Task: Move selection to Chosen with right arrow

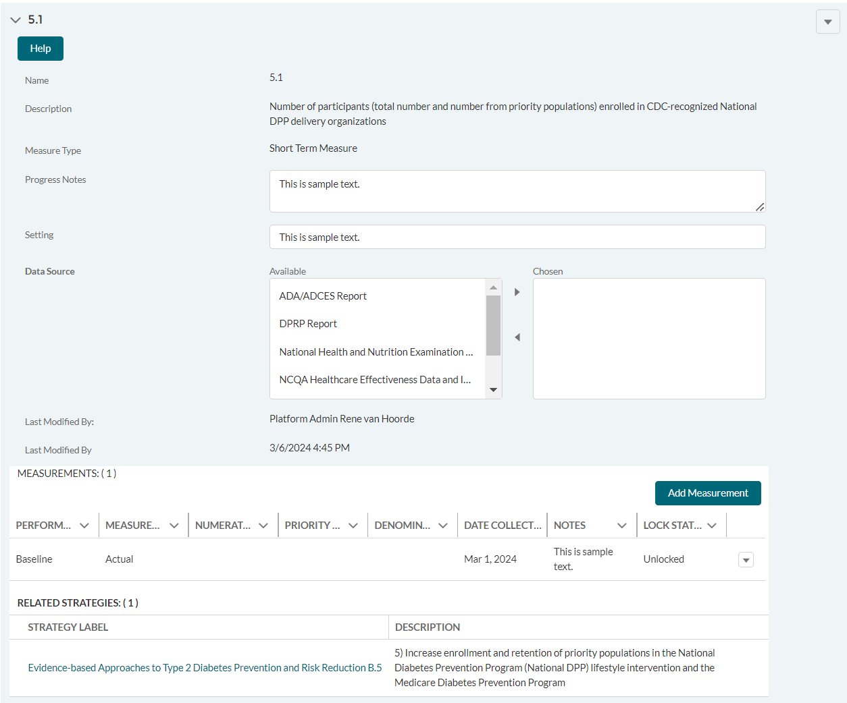Action: click(x=517, y=292)
